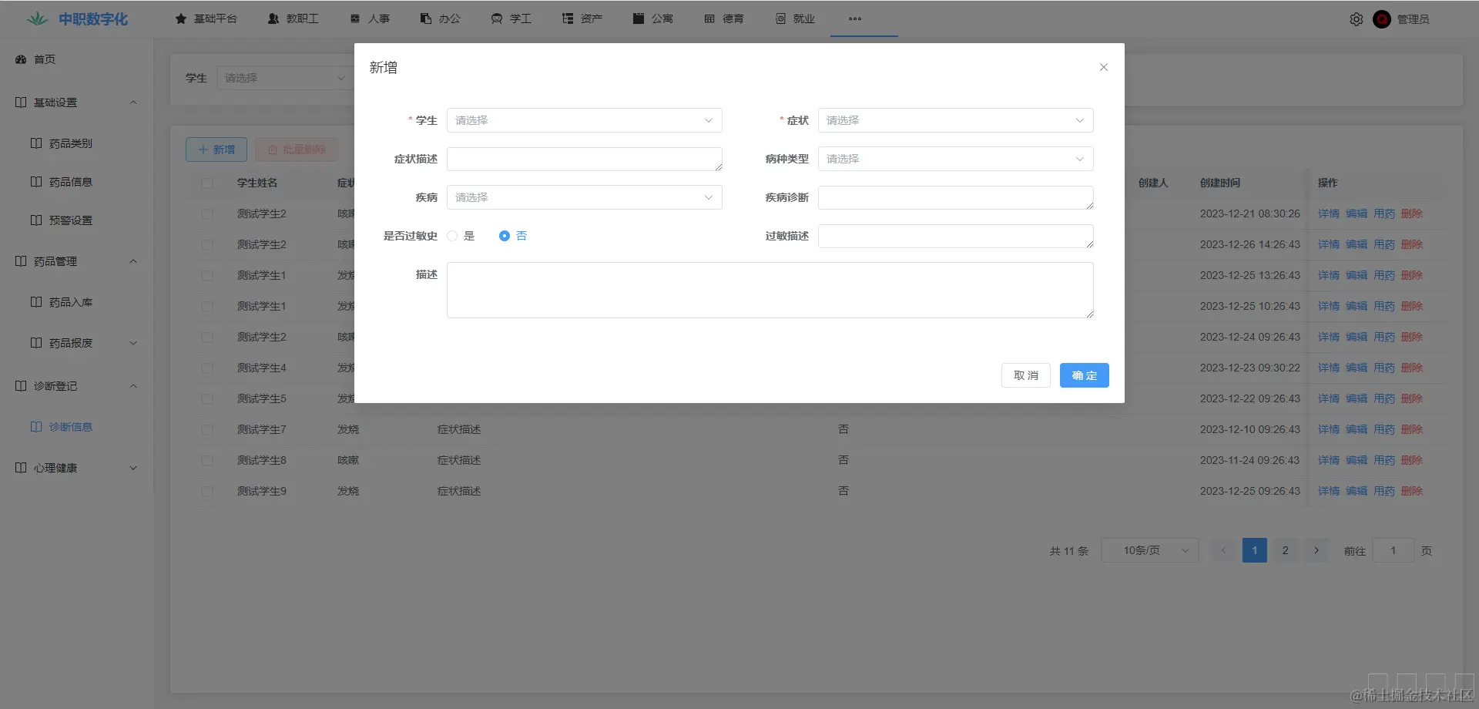This screenshot has width=1479, height=709.
Task: Click the 诊断登记 sidebar icon
Action: coord(21,386)
